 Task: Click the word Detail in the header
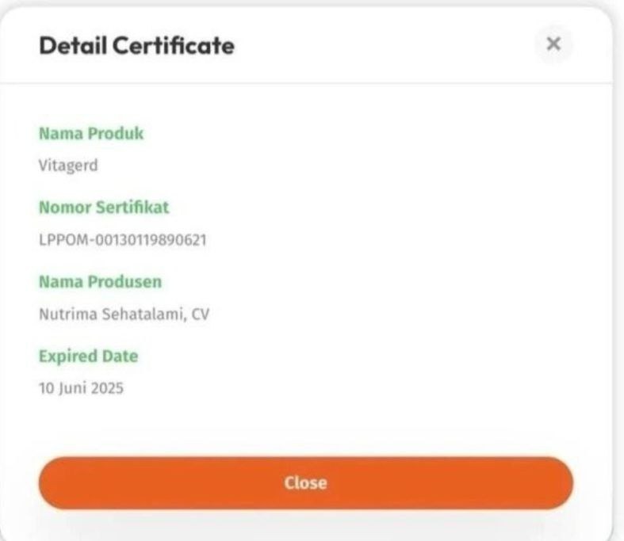pyautogui.click(x=73, y=45)
